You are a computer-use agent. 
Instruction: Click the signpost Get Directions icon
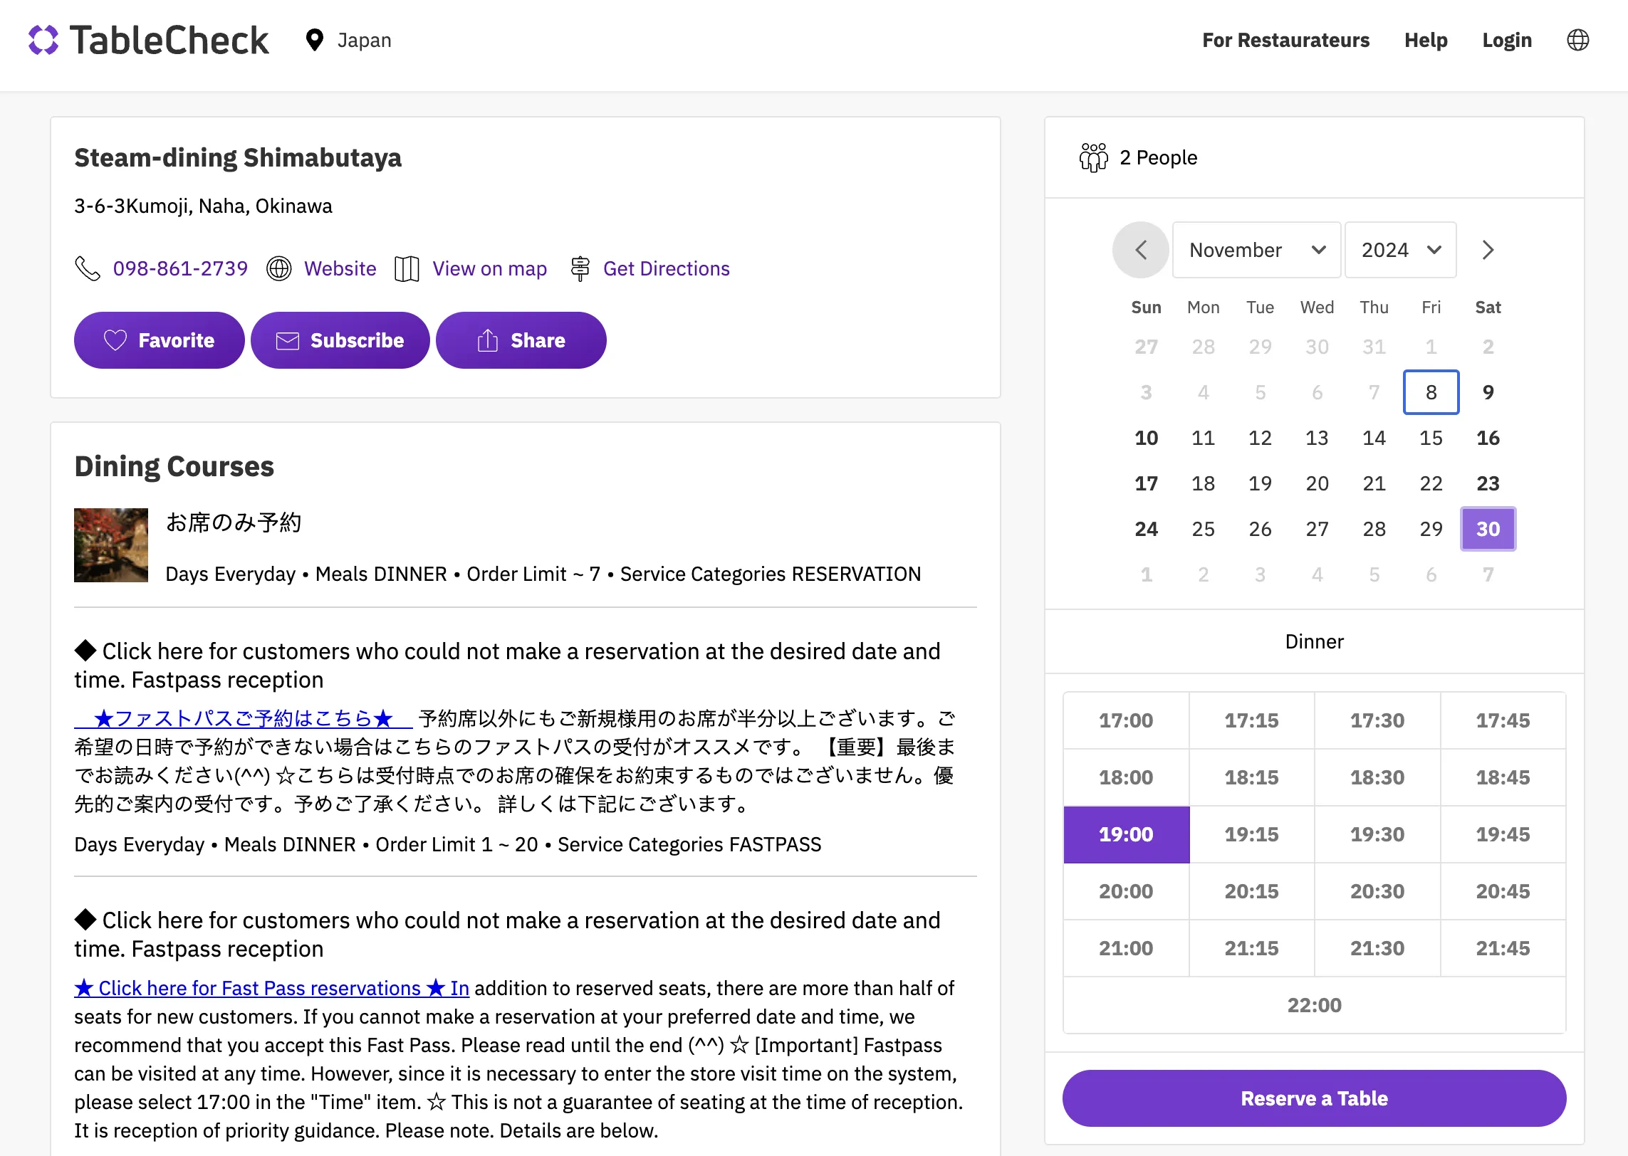click(580, 268)
